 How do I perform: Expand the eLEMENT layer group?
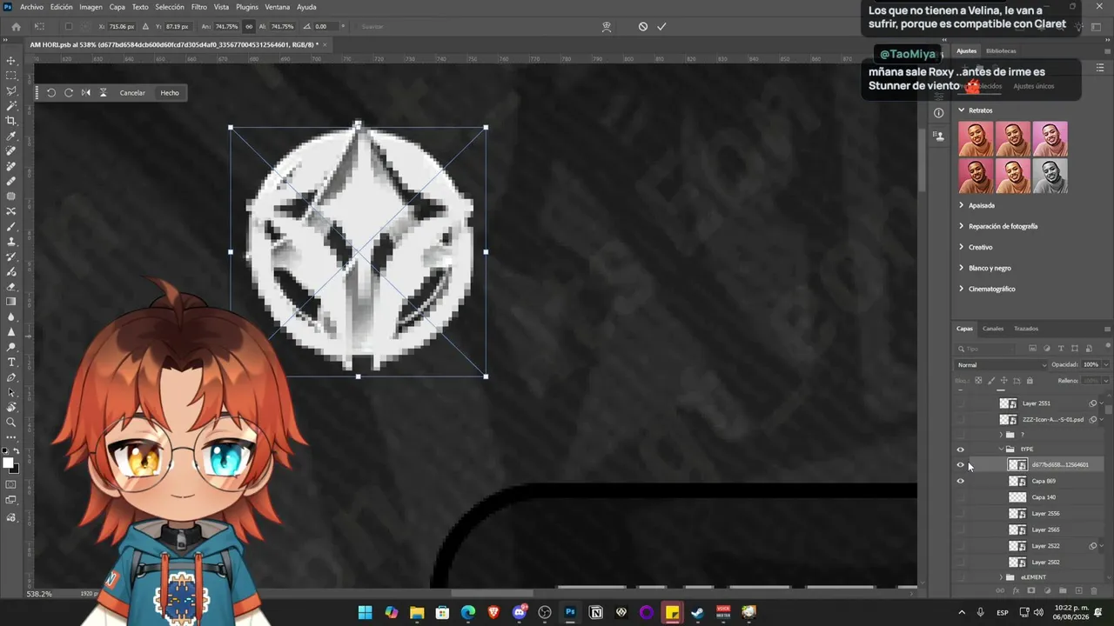(x=1001, y=577)
